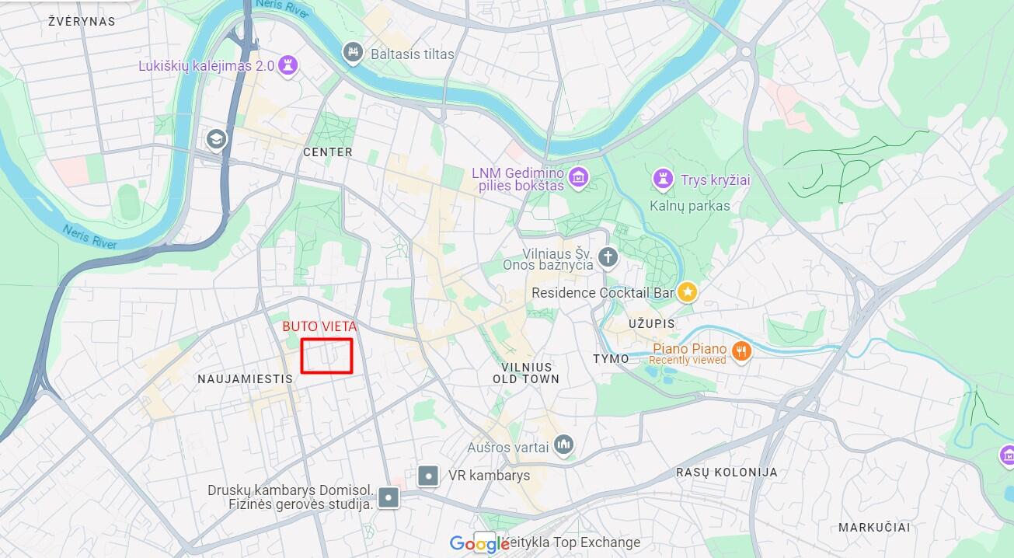Select the Naujamiestis district label

245,379
